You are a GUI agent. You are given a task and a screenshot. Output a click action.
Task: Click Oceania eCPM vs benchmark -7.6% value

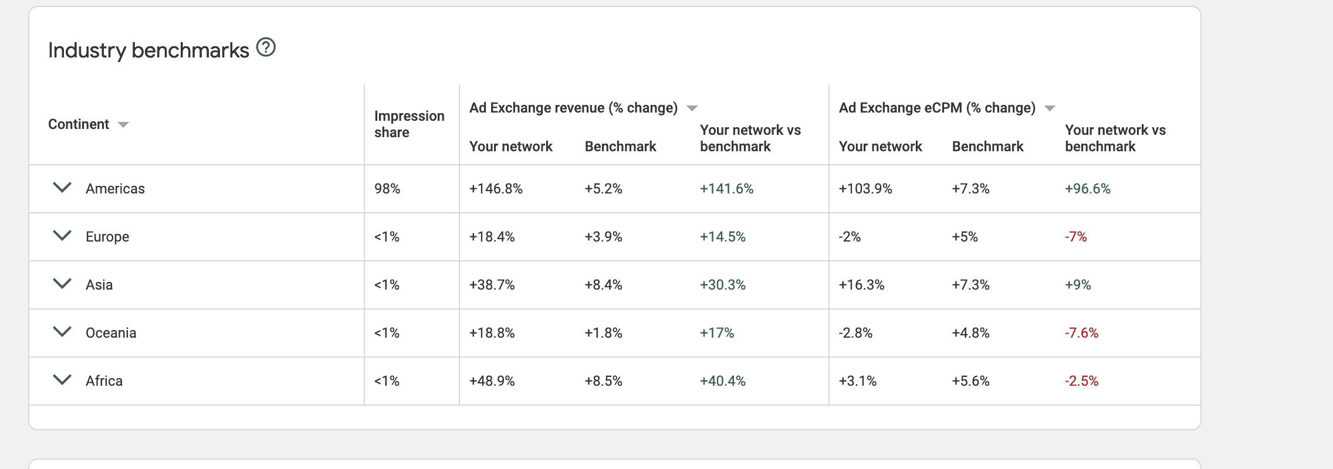click(1081, 333)
